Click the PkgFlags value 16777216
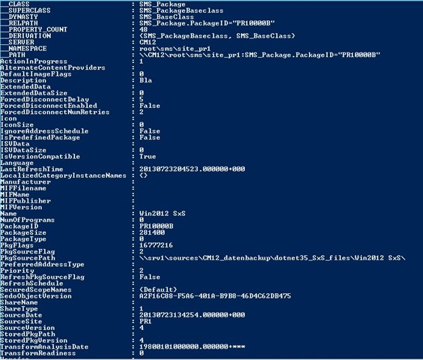 (x=156, y=245)
